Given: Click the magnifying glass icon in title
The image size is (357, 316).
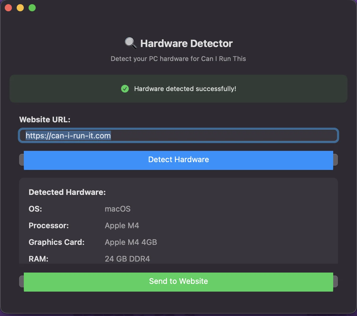Looking at the screenshot, I should (131, 43).
